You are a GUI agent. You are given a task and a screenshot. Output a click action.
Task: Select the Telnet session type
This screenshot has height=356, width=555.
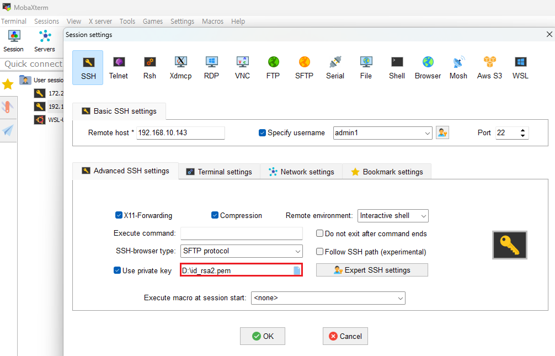click(119, 67)
